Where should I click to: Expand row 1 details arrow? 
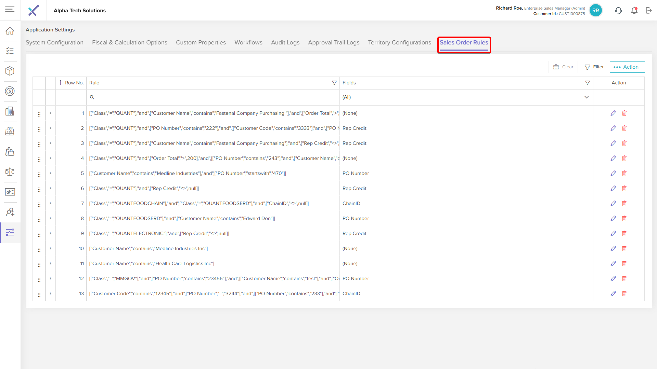(x=51, y=113)
